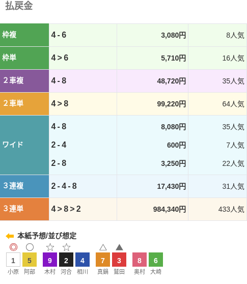Select blue number 4 相川 badge
The height and width of the screenshot is (284, 247).
pyautogui.click(x=83, y=260)
